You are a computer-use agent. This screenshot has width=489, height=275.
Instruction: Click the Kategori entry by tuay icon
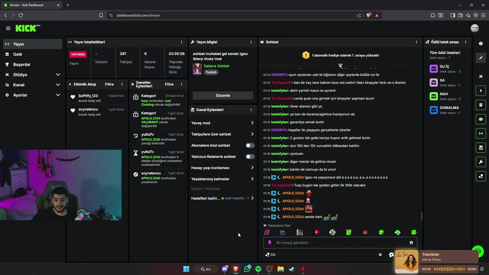click(x=136, y=97)
